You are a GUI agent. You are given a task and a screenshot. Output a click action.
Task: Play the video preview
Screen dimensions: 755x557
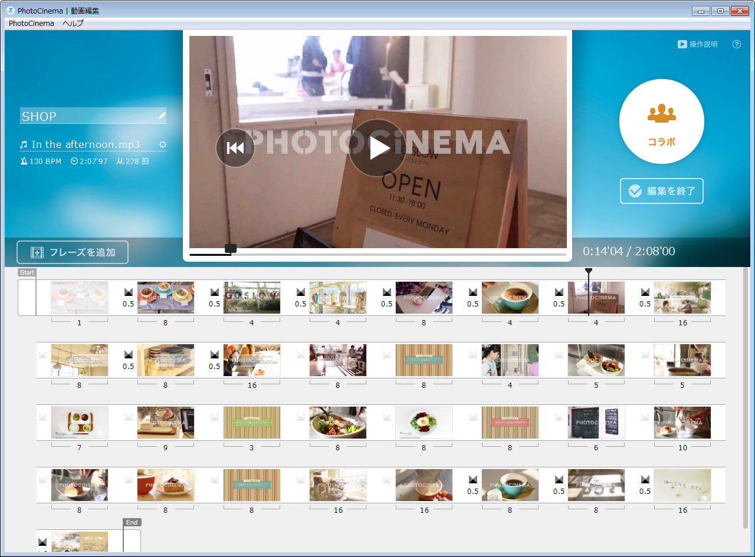click(377, 148)
